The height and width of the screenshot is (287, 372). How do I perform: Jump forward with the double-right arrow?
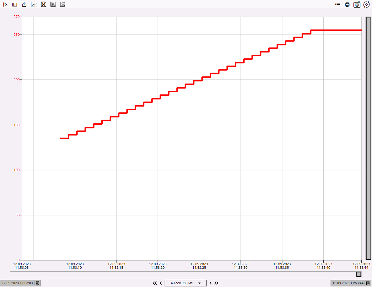pos(216,283)
